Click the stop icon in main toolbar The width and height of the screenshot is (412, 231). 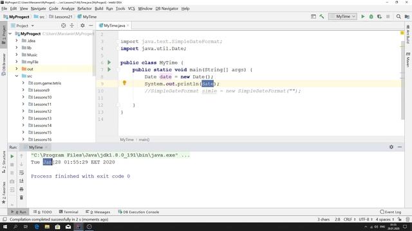[x=388, y=17]
